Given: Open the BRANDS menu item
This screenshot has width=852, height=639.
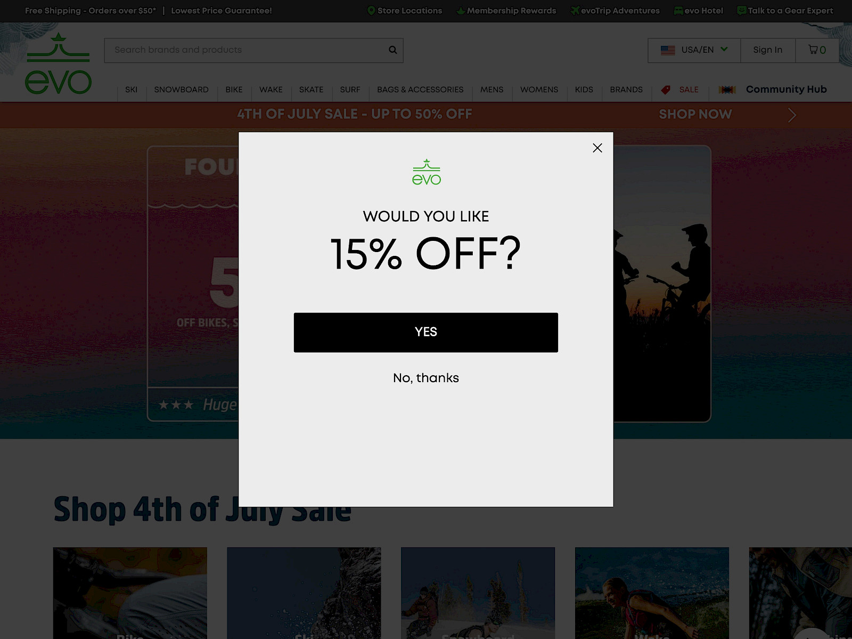Looking at the screenshot, I should click(626, 90).
